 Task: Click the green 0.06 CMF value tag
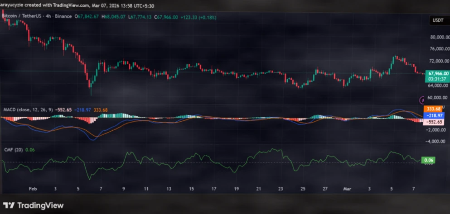pyautogui.click(x=428, y=160)
